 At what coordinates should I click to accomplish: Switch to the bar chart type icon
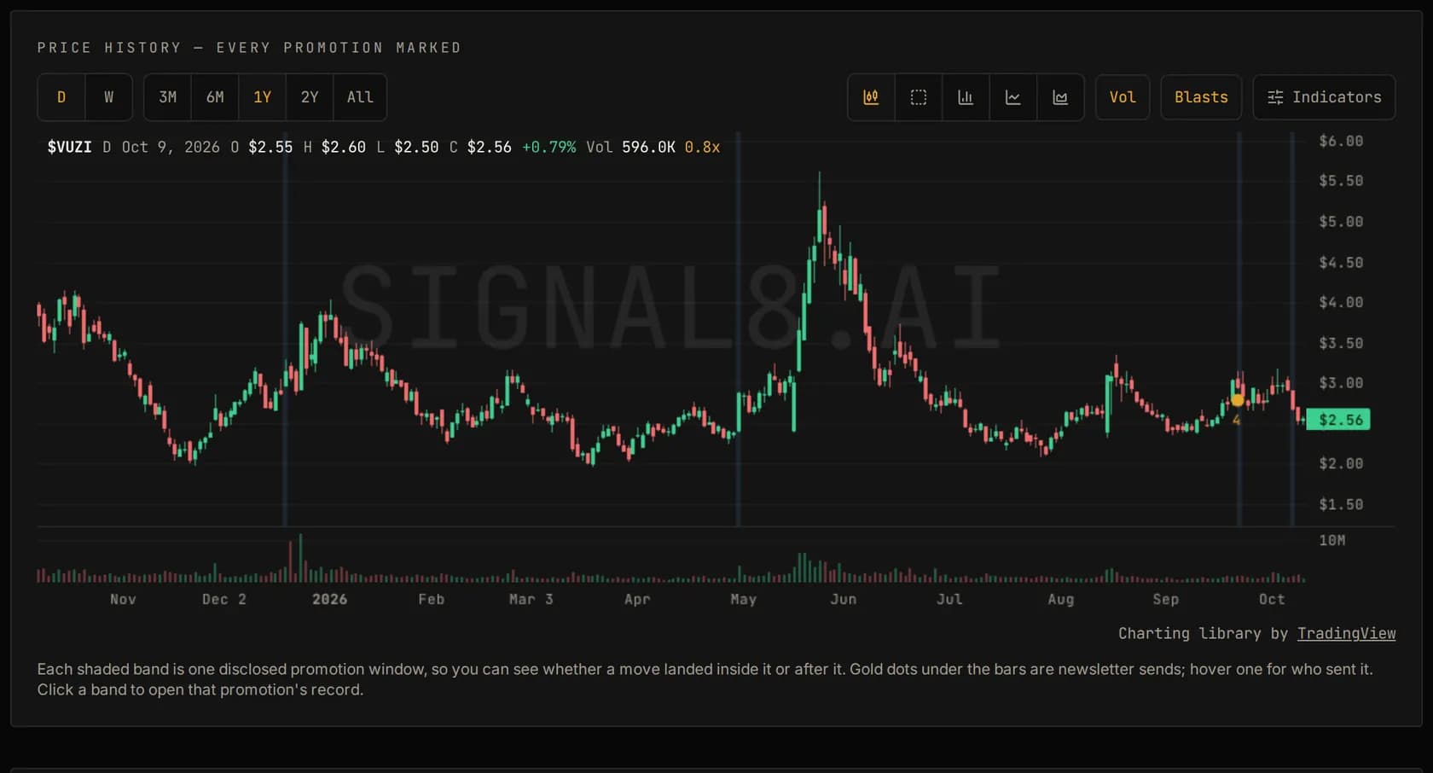click(x=966, y=97)
